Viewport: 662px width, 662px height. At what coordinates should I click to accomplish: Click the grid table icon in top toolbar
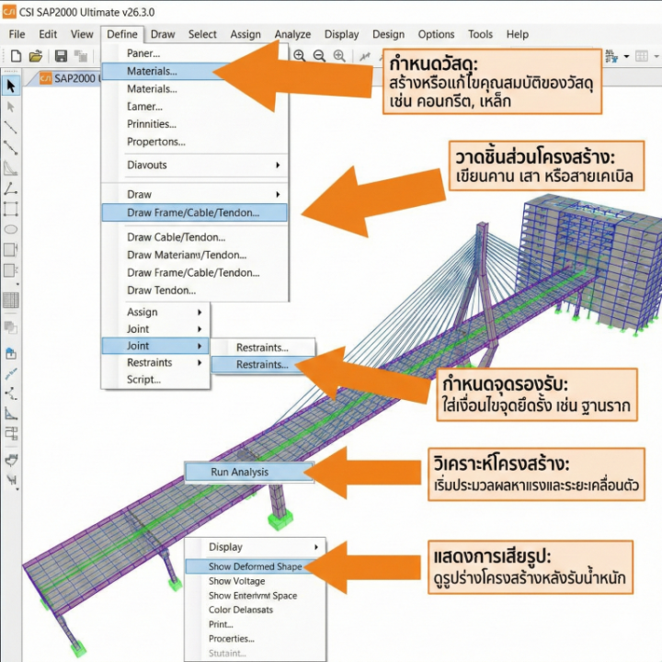(642, 56)
